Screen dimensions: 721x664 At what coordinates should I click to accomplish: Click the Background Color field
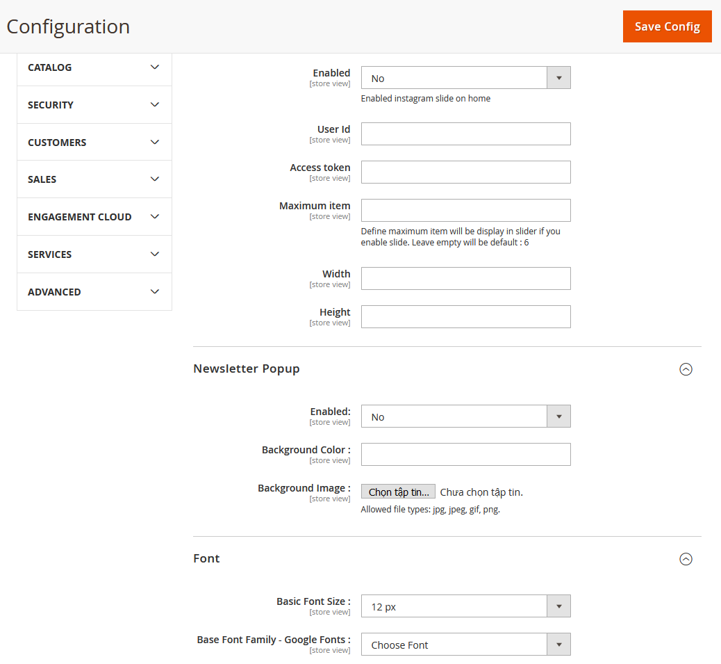(x=465, y=455)
